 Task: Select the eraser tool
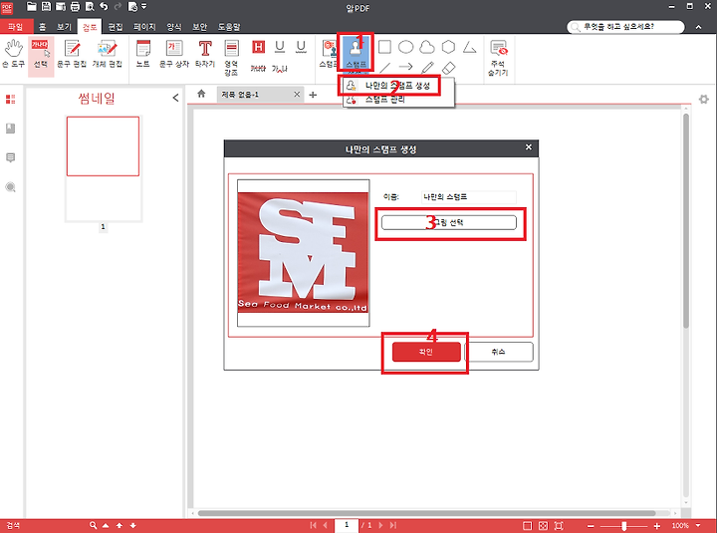(448, 68)
